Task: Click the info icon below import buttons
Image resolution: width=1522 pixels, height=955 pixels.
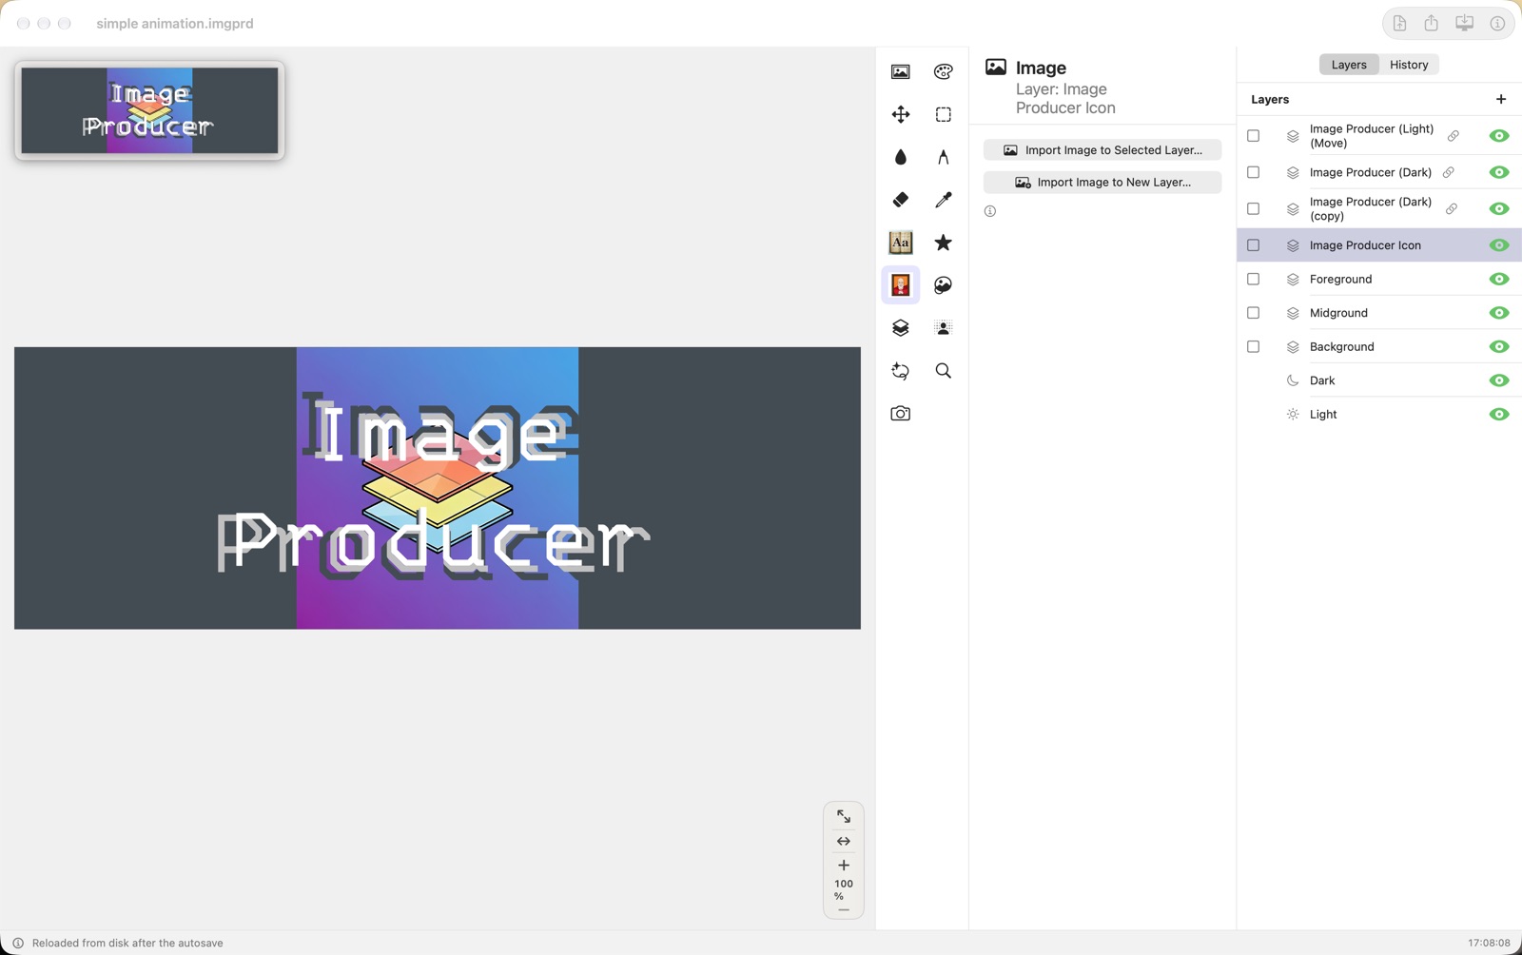Action: (990, 211)
